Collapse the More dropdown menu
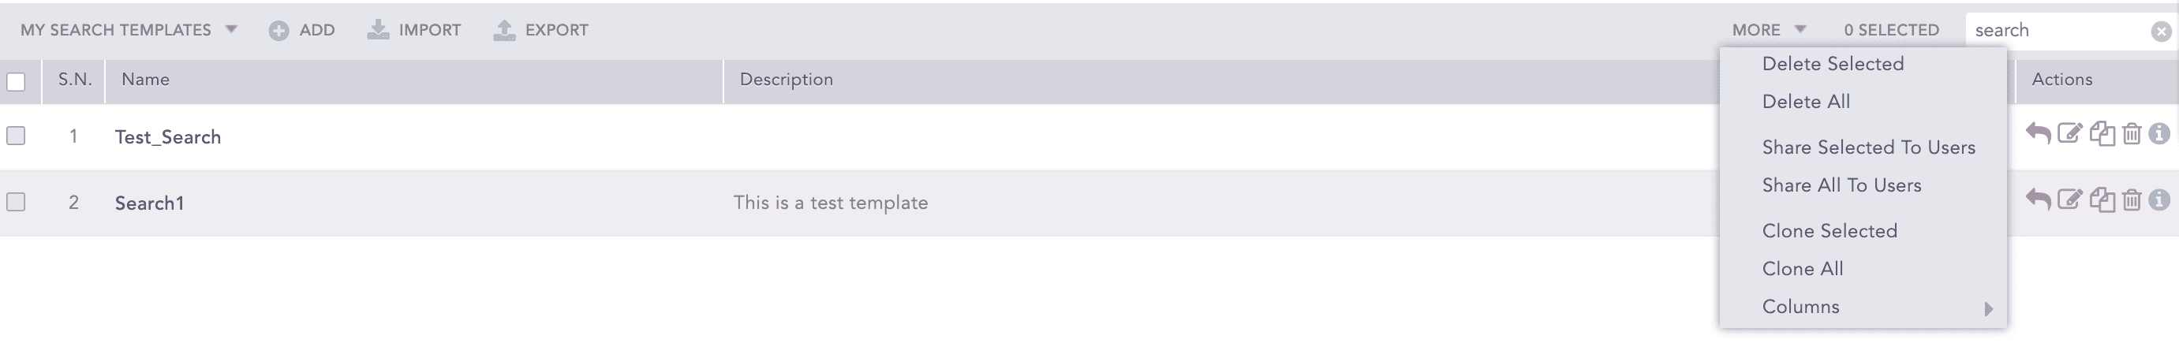The image size is (2179, 358). point(1768,31)
